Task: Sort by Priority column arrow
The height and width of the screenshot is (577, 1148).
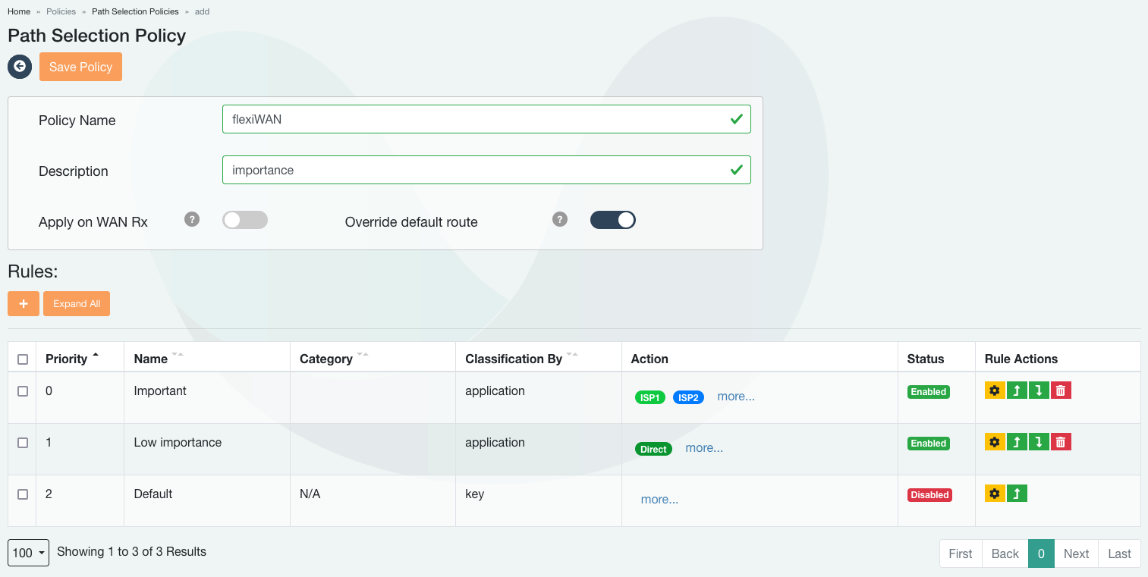Action: pyautogui.click(x=96, y=356)
